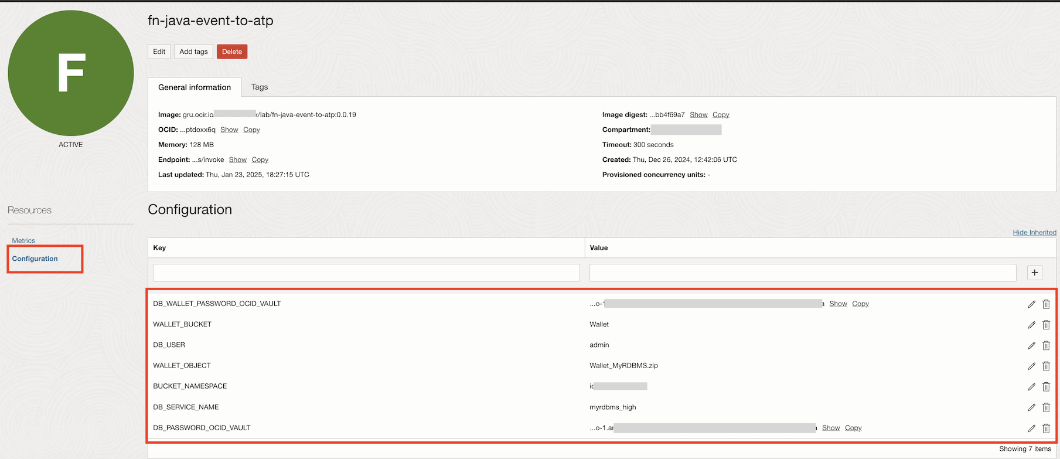Click the admin value for DB_USER
Image resolution: width=1060 pixels, height=459 pixels.
[x=599, y=345]
